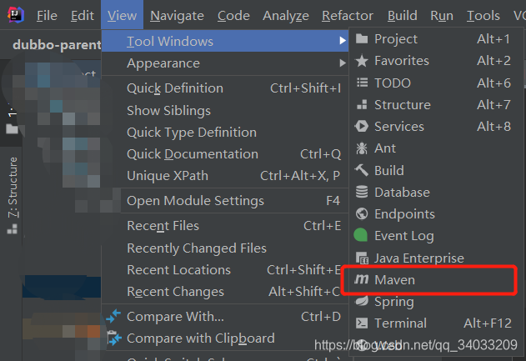Expand the Appearance submenu arrow
526x361 pixels.
click(342, 63)
